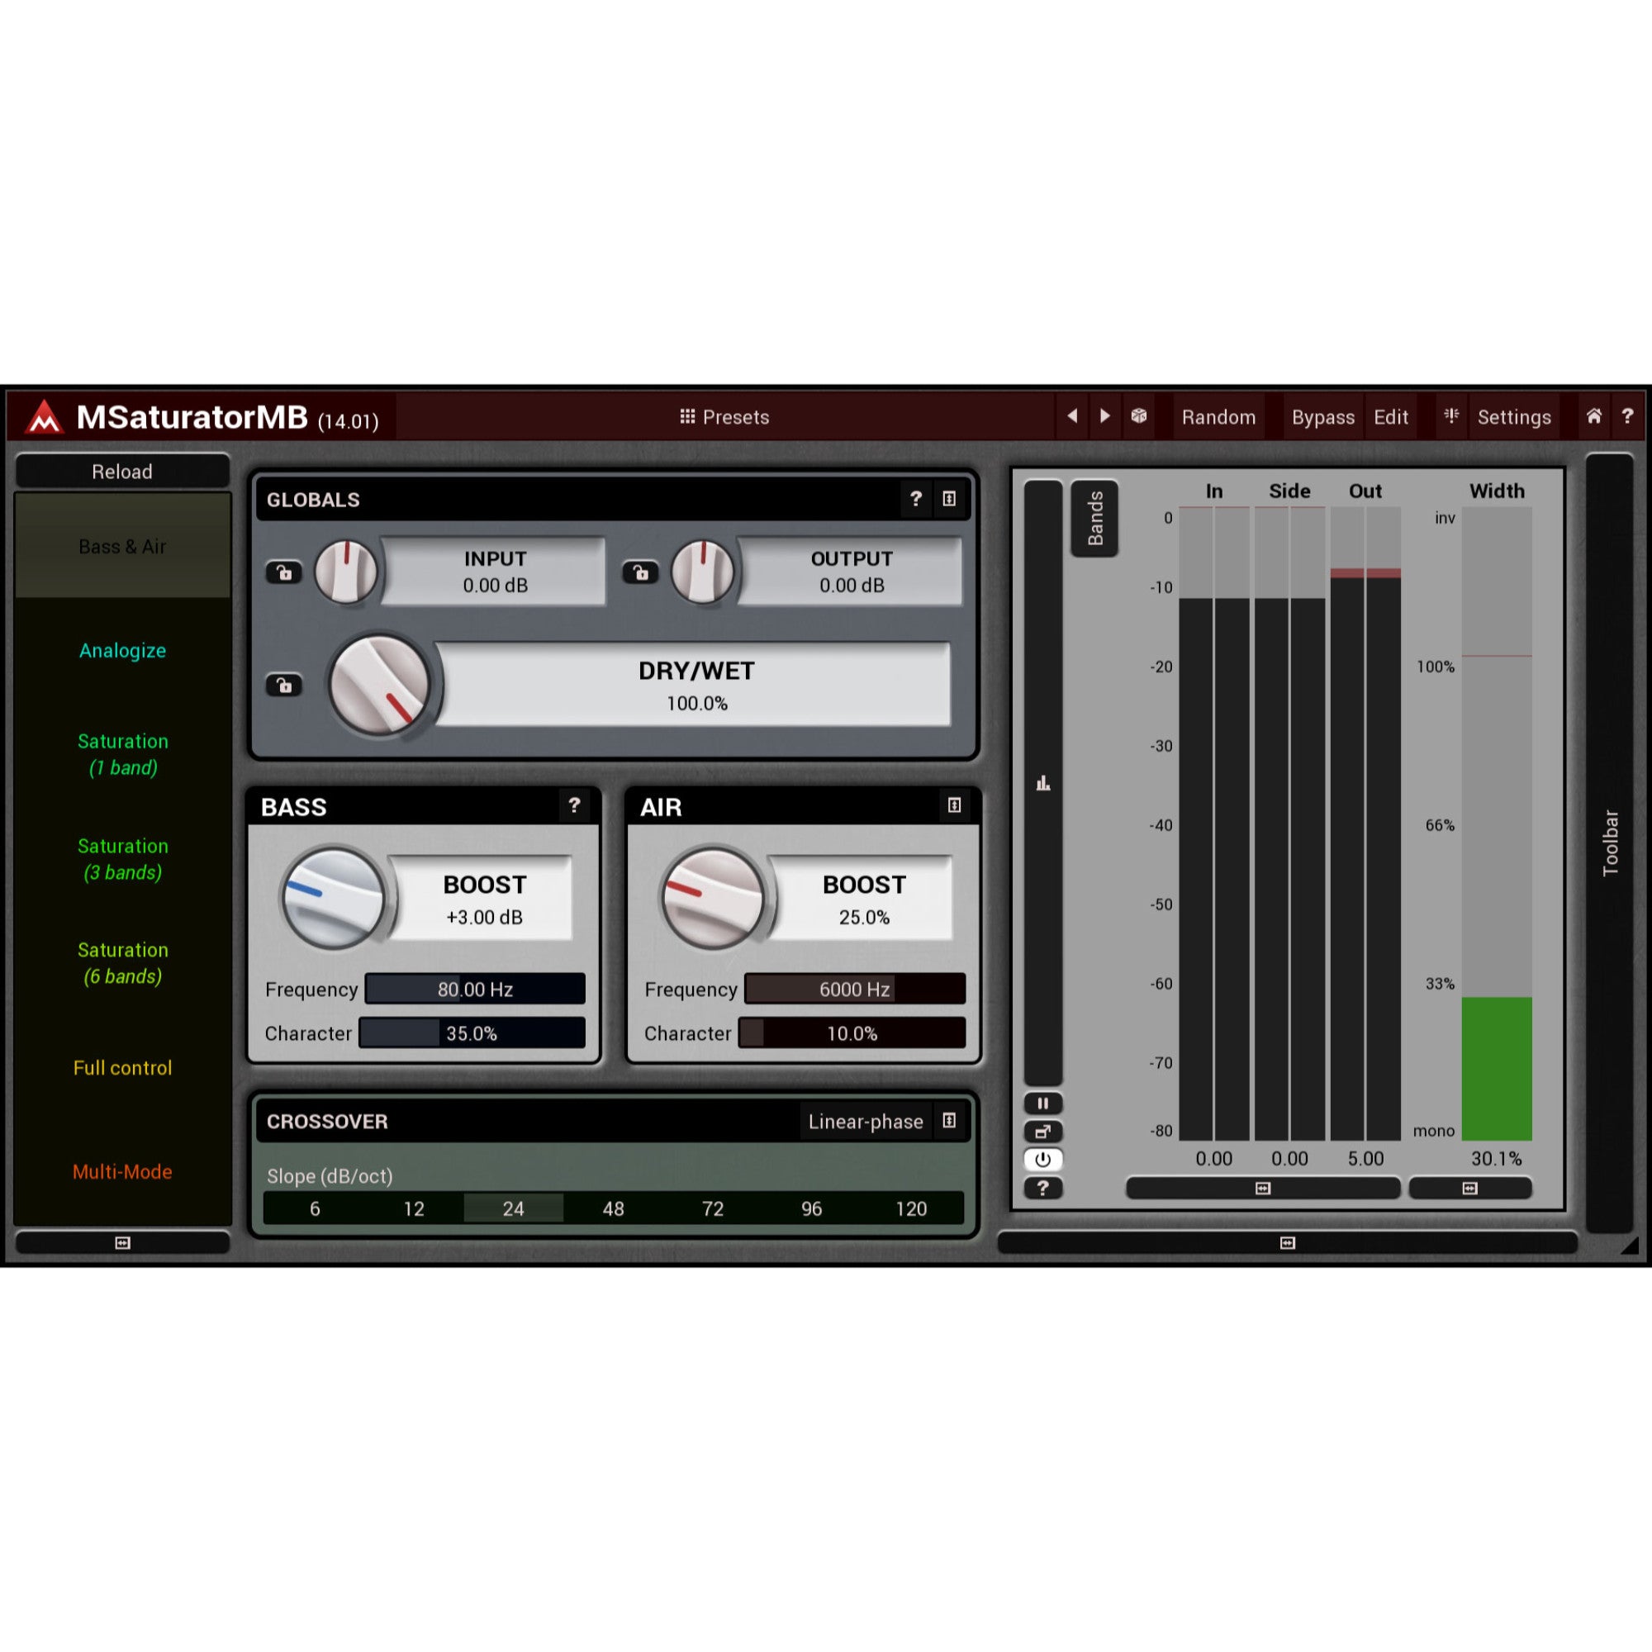Open the Presets browser
The width and height of the screenshot is (1652, 1652).
click(x=725, y=417)
